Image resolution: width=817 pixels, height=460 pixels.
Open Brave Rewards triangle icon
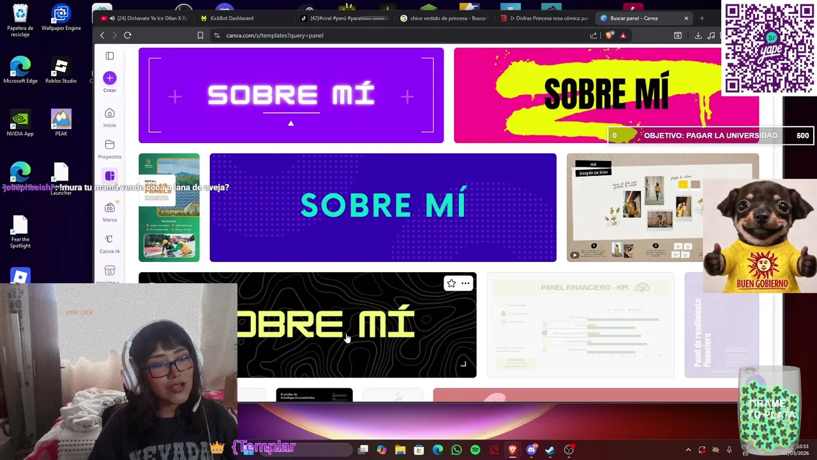click(623, 36)
